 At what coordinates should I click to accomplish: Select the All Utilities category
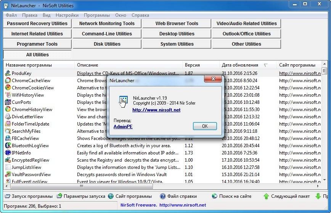coord(37,54)
